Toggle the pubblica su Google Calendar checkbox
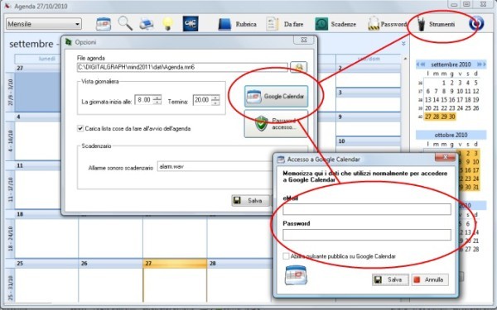The height and width of the screenshot is (310, 497). tap(286, 256)
